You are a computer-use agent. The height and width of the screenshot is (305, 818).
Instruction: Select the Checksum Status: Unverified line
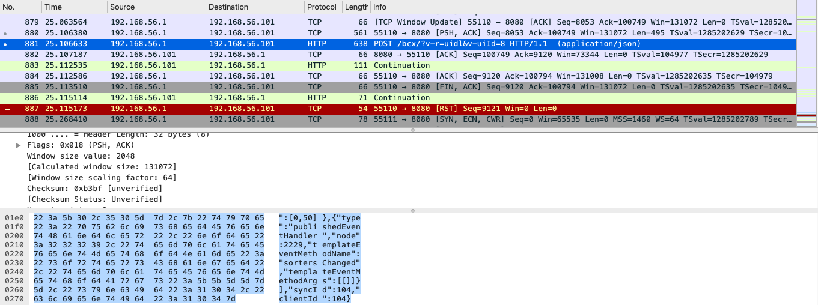coord(94,199)
